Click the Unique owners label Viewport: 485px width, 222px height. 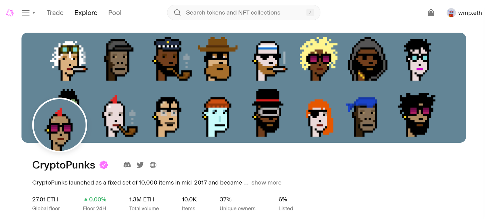pos(237,208)
